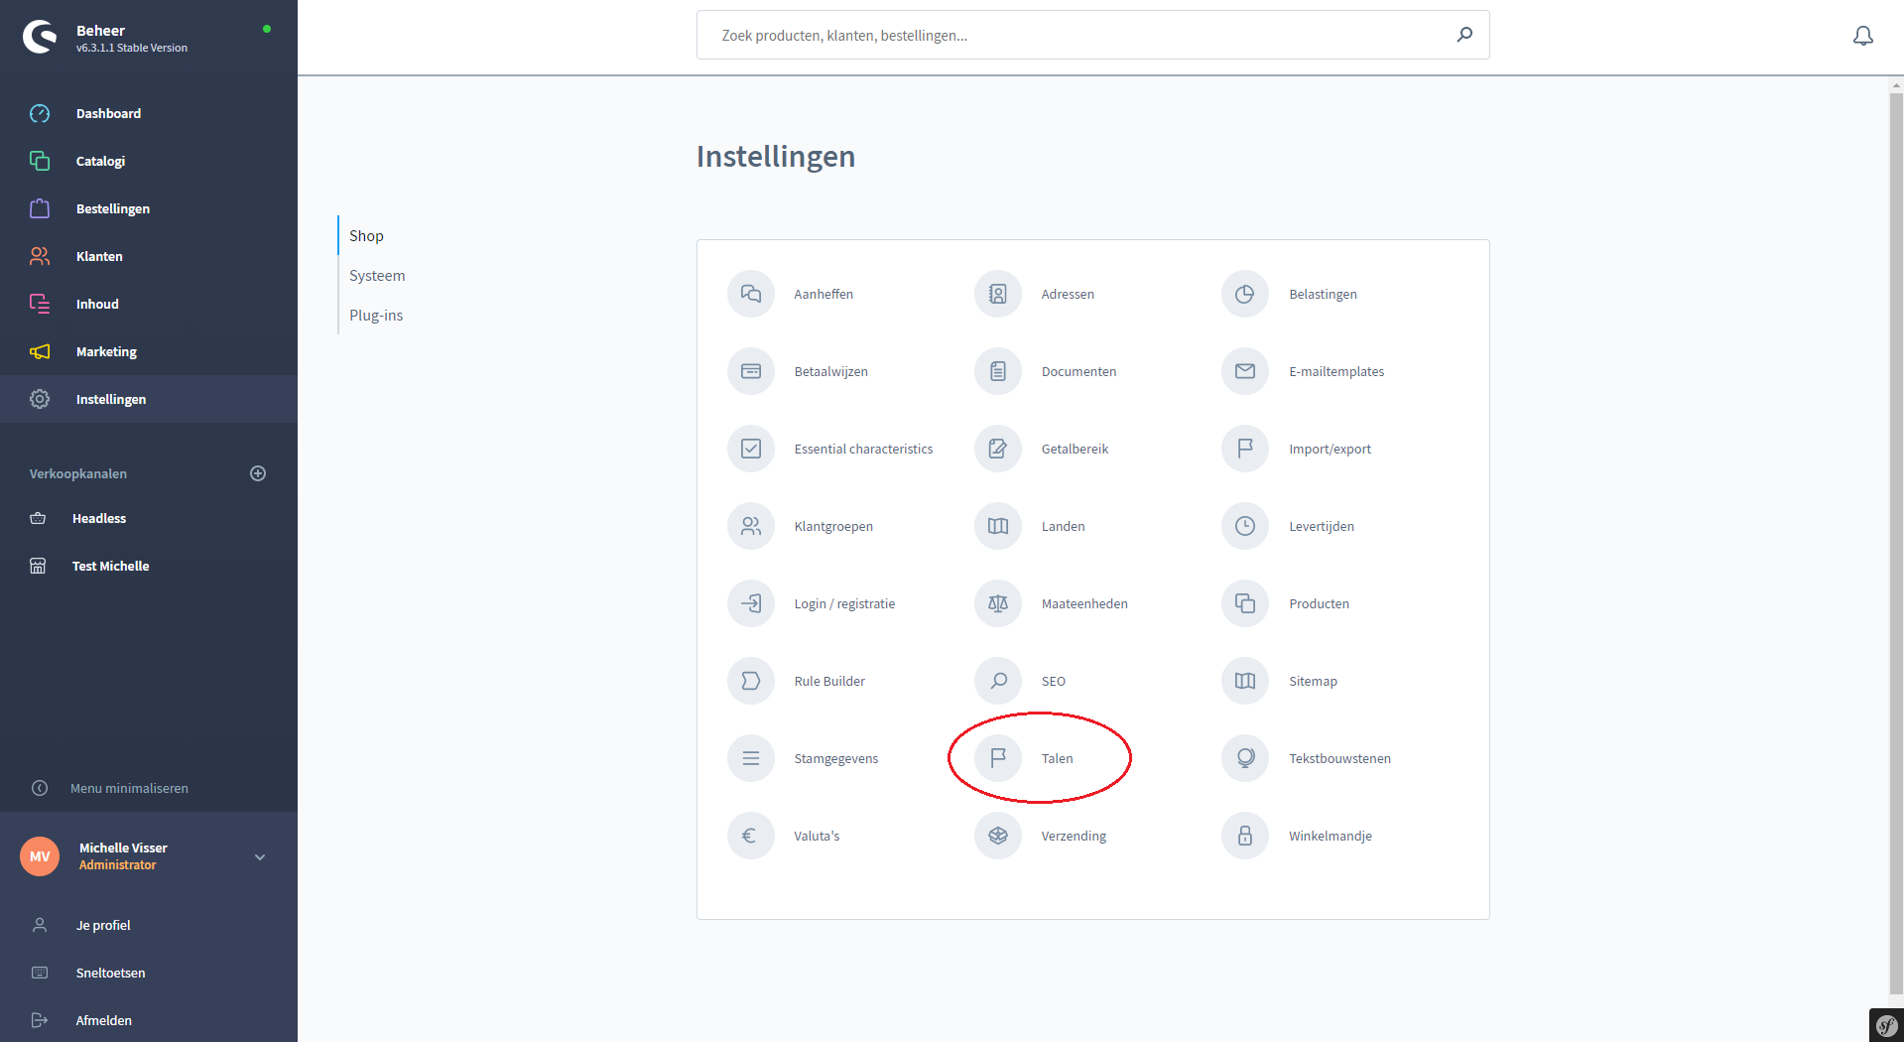Add a new sales channel with plus icon
This screenshot has width=1904, height=1042.
[x=258, y=473]
